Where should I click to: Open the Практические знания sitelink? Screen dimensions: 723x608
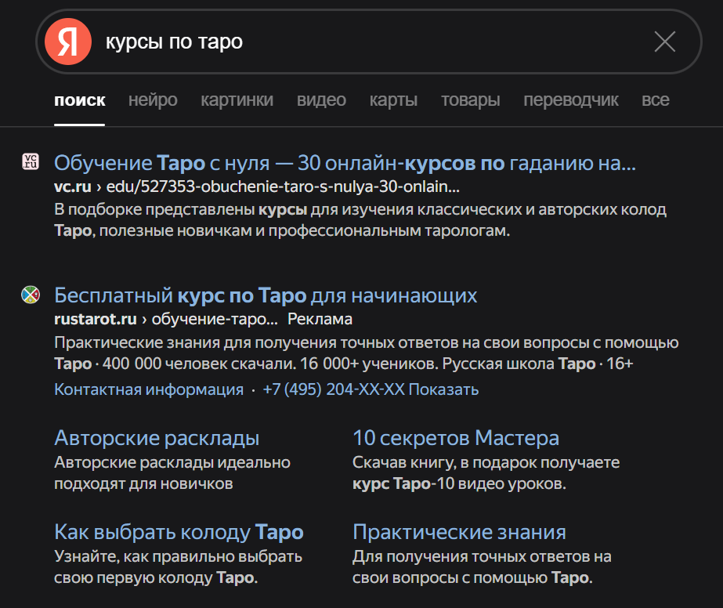[x=459, y=532]
